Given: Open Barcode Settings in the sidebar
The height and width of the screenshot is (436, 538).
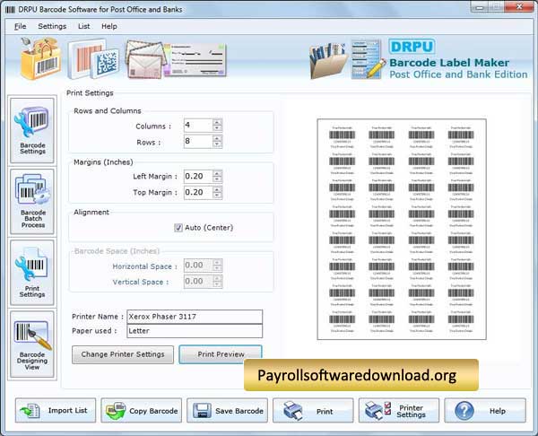Looking at the screenshot, I should pyautogui.click(x=32, y=130).
